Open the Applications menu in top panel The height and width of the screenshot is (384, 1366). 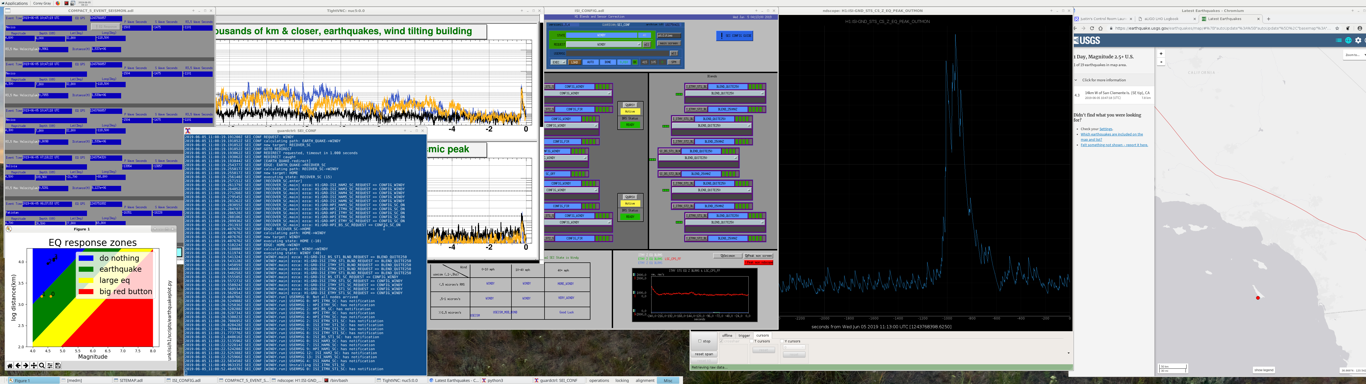14,3
